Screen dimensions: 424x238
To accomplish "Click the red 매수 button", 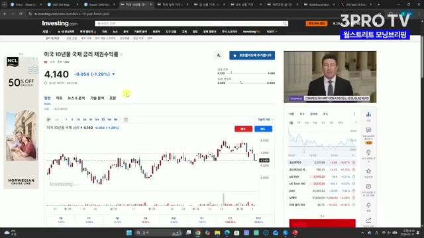I will pyautogui.click(x=243, y=129).
